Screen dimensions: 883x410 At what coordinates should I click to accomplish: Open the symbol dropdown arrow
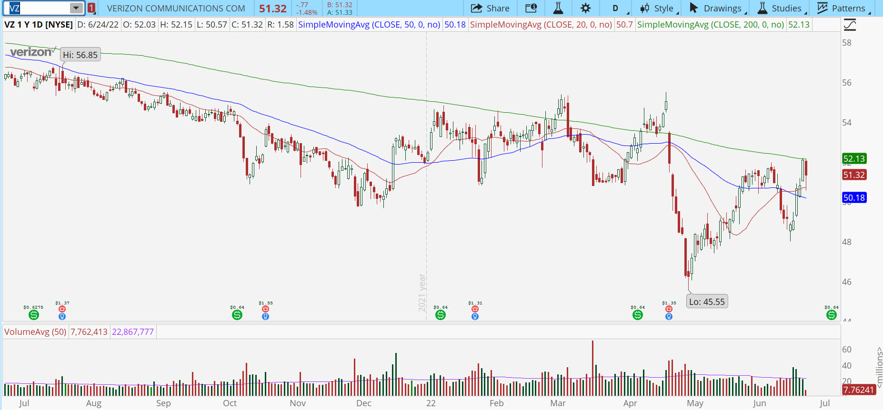(76, 8)
